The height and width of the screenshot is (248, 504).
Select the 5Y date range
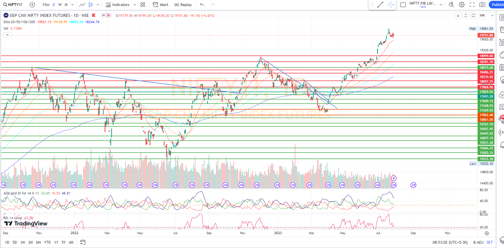coord(63,242)
